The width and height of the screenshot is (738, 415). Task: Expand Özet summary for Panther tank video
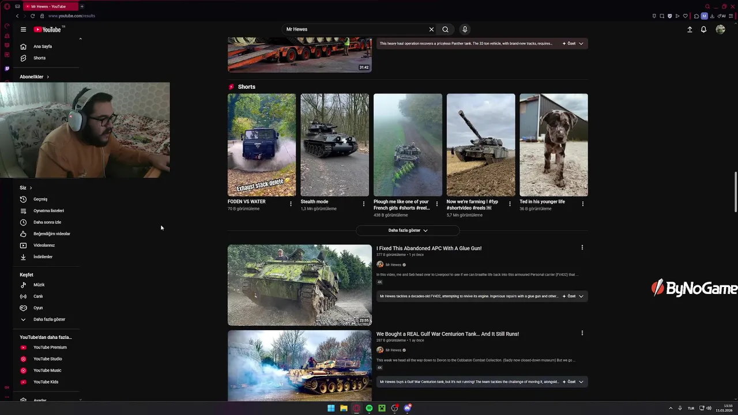coord(573,43)
